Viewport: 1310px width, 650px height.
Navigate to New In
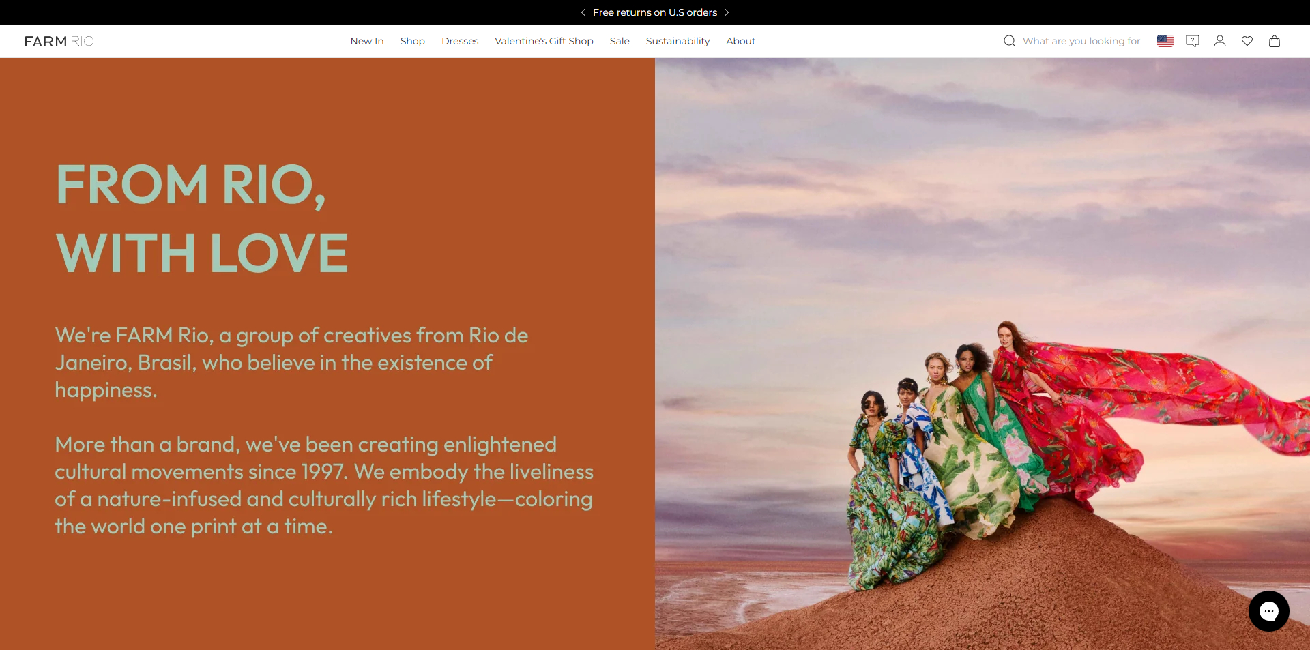366,41
